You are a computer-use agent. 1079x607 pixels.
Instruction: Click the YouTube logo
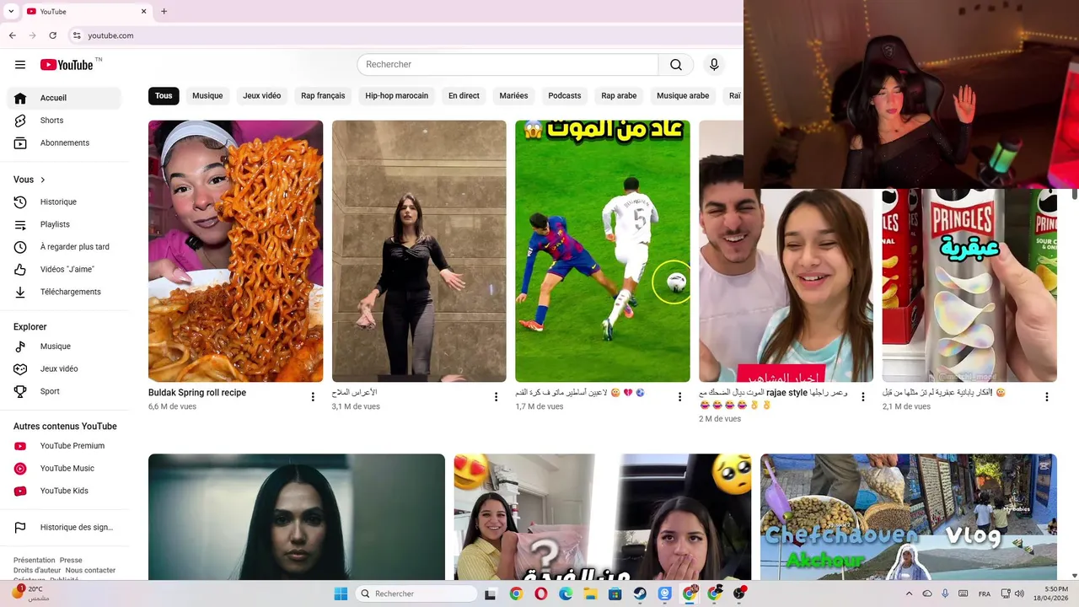pyautogui.click(x=67, y=65)
